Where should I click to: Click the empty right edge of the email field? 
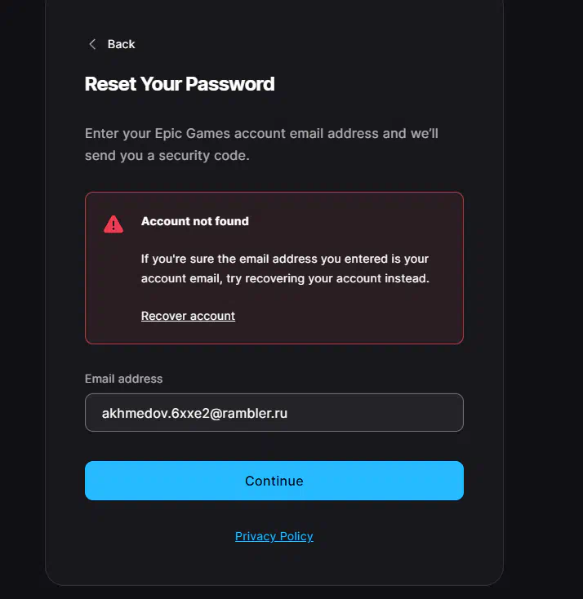[x=408, y=413]
